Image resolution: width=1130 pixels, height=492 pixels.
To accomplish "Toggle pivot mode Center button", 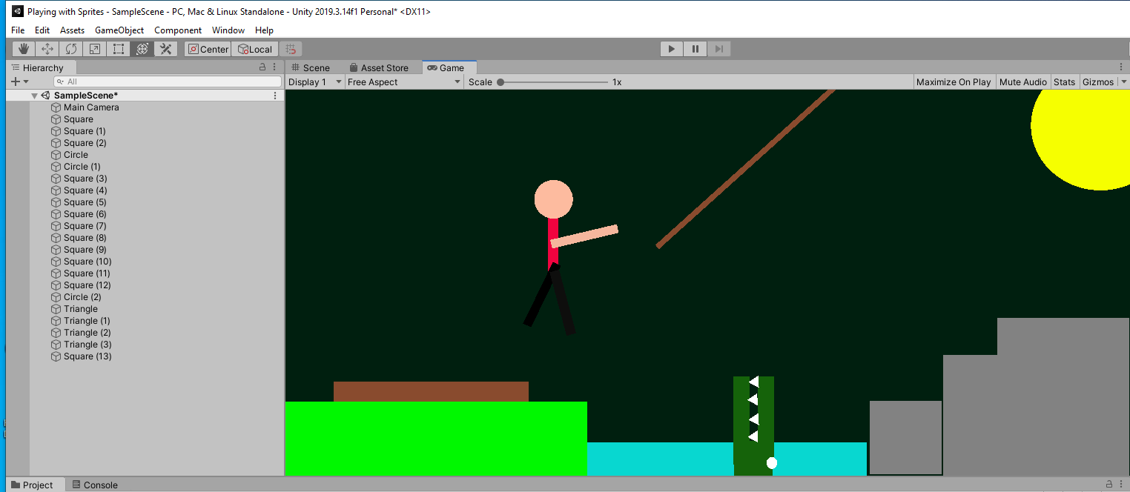I will pos(208,49).
